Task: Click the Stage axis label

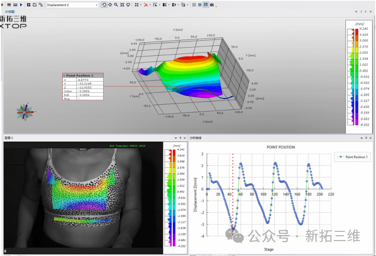Action: click(269, 249)
